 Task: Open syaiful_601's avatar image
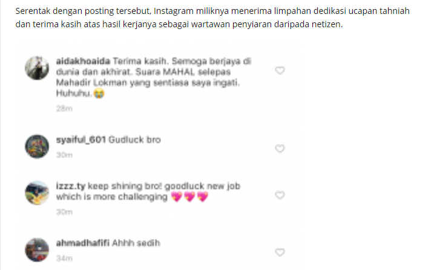click(37, 147)
